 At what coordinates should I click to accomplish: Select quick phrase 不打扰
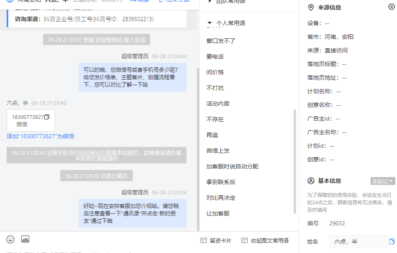tap(215, 88)
